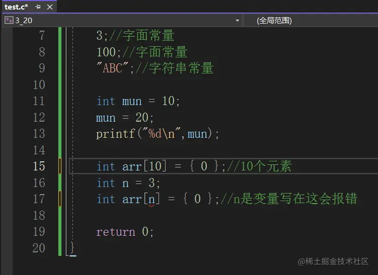Viewport: 378px width, 275px height.
Task: Click line number 16
Action: [x=39, y=183]
